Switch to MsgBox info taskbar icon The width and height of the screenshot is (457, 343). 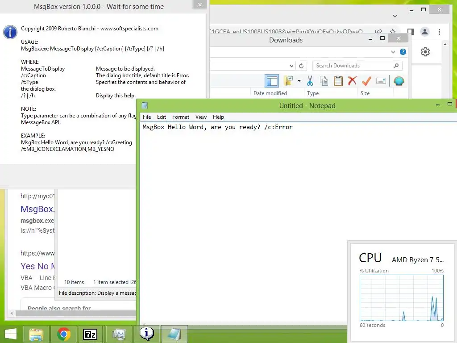click(x=146, y=334)
